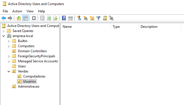Click the Domain Controllers OU icon
Image resolution: width=184 pixels, height=105 pixels.
click(14, 51)
